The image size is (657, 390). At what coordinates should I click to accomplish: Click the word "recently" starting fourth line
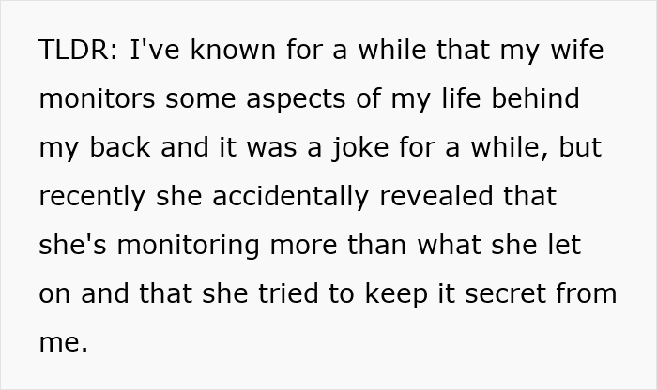[92, 198]
